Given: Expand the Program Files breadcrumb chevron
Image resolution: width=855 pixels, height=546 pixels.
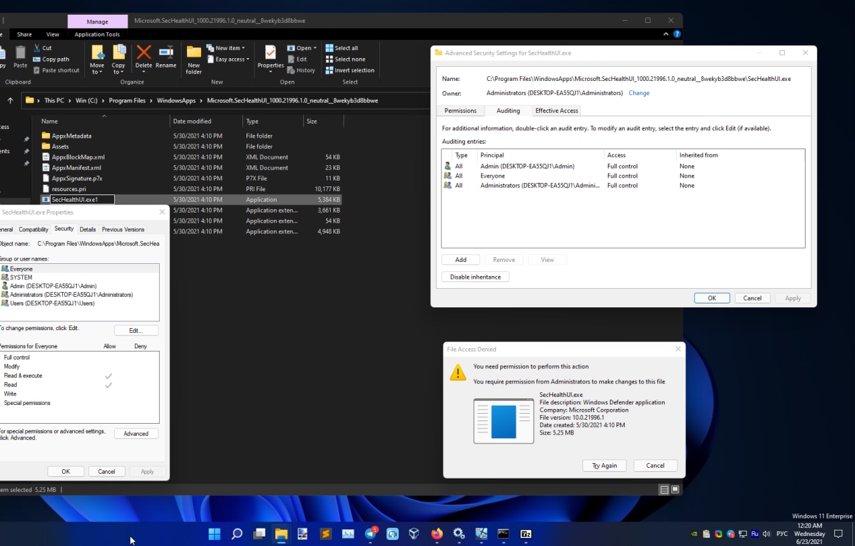Looking at the screenshot, I should 151,101.
